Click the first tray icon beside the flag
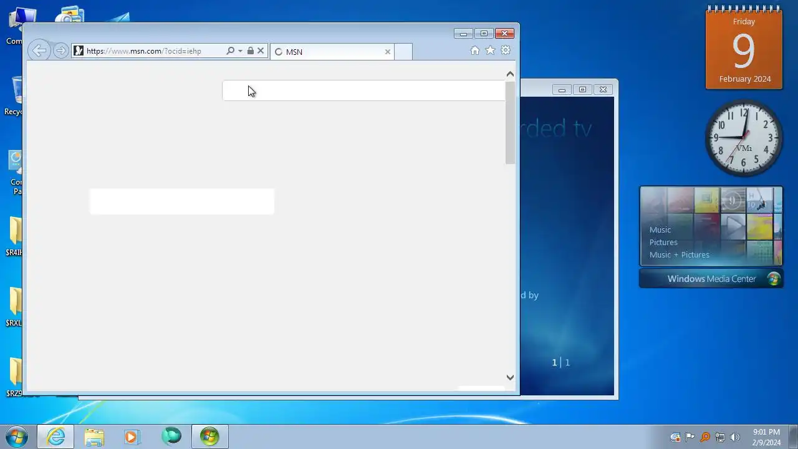The image size is (798, 449). pos(675,437)
